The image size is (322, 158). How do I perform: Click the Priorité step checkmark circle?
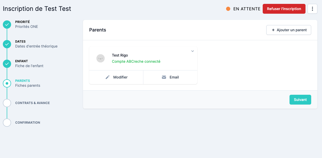[x=7, y=25]
